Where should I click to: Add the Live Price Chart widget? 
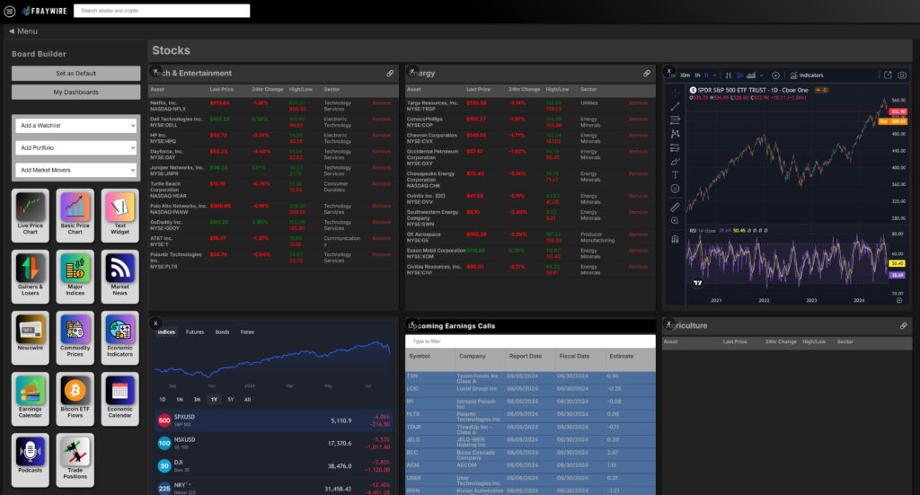(30, 216)
